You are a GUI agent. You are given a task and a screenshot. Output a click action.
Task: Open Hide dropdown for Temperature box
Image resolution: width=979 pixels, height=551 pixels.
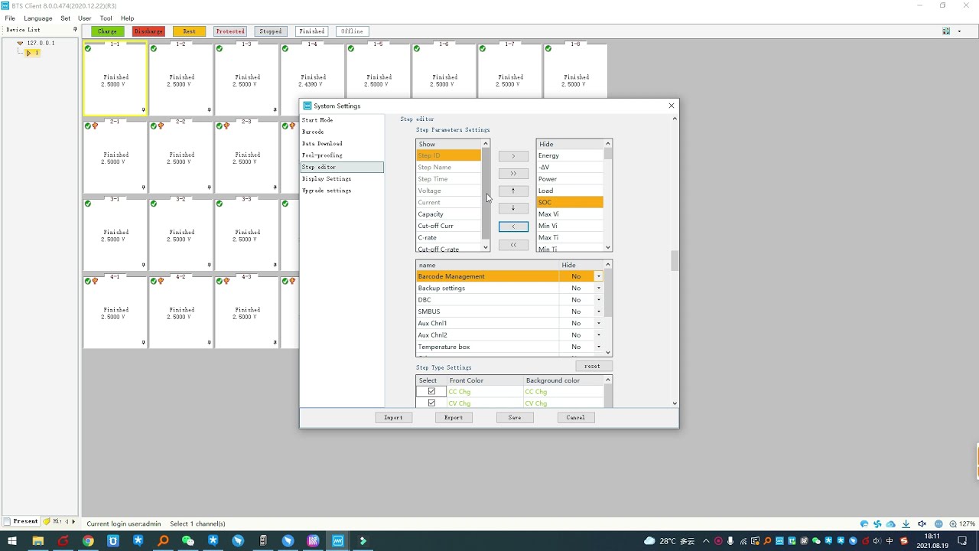coord(598,347)
